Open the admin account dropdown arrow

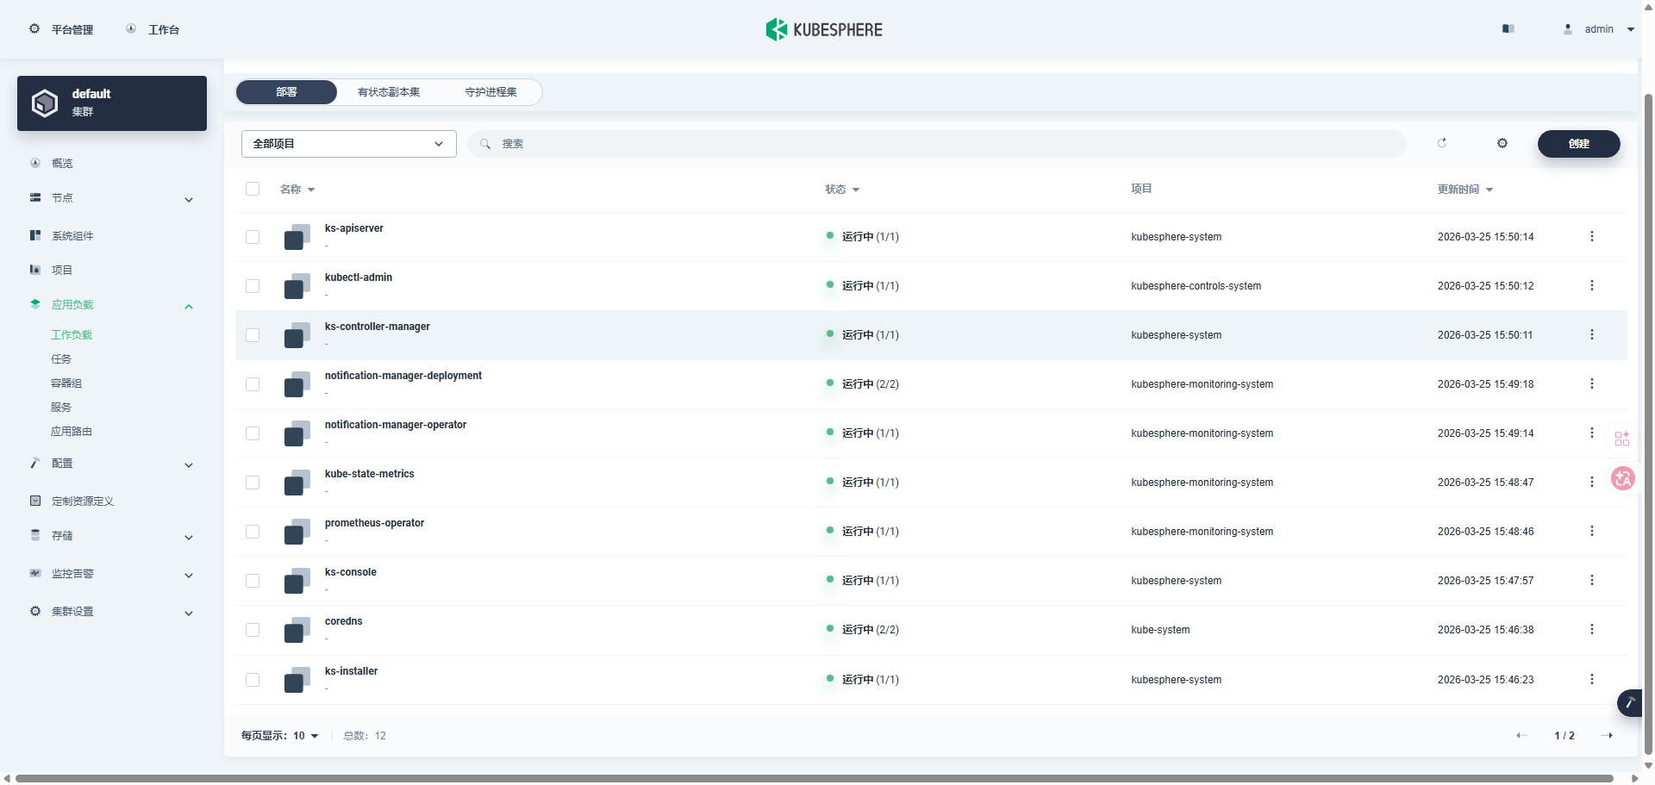(1631, 29)
